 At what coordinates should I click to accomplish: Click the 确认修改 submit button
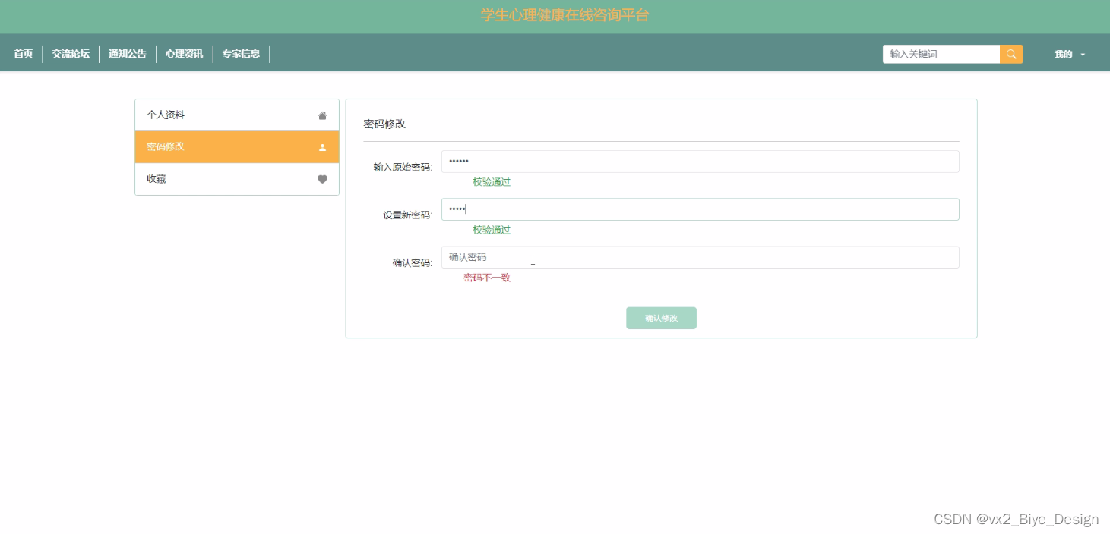pyautogui.click(x=661, y=318)
